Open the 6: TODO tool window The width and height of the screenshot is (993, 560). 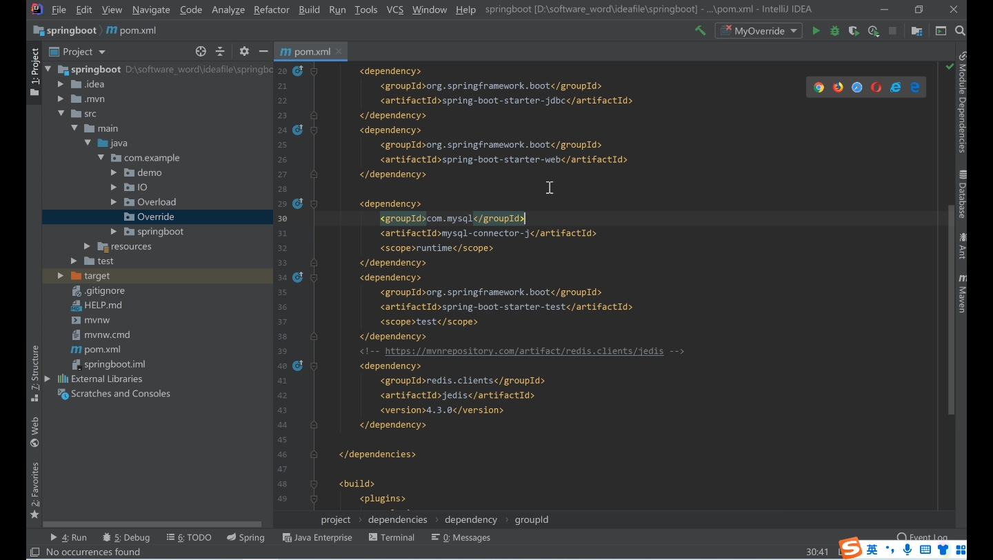(189, 537)
